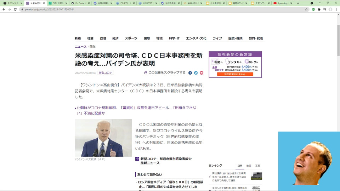Close the コロナ対策 tab

coord(66,3)
